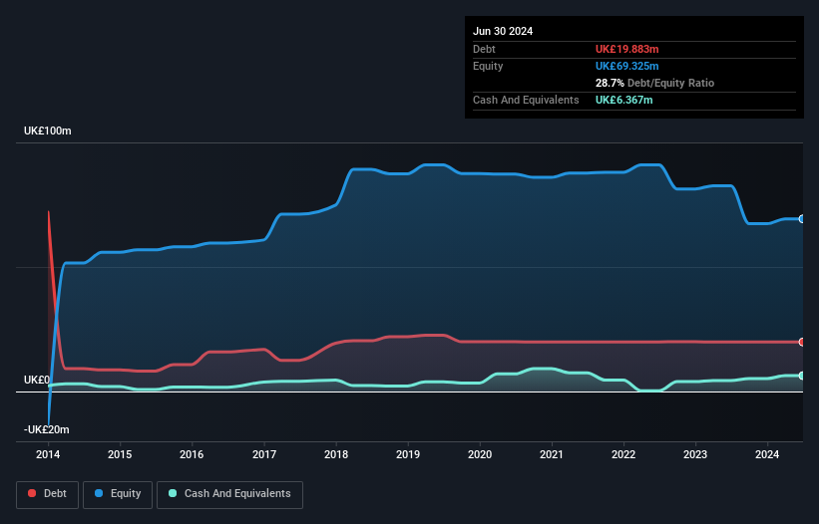
Task: Click the 2017 x-axis label
Action: (264, 454)
